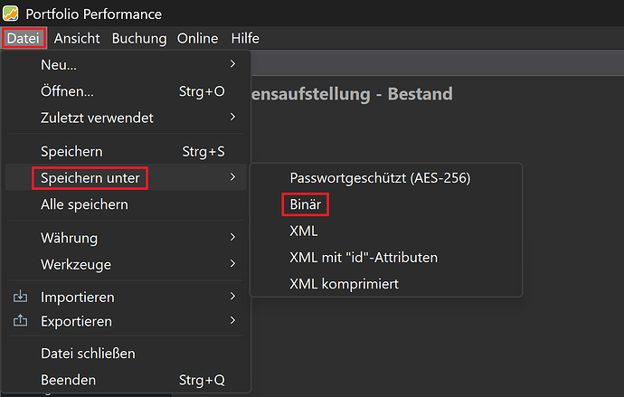The width and height of the screenshot is (624, 397).
Task: Click Datei schließen menu entry
Action: click(88, 354)
